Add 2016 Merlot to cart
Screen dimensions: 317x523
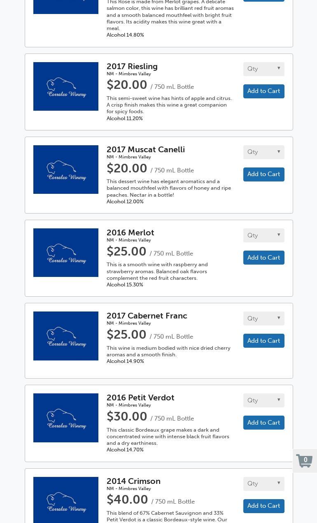coord(263,258)
